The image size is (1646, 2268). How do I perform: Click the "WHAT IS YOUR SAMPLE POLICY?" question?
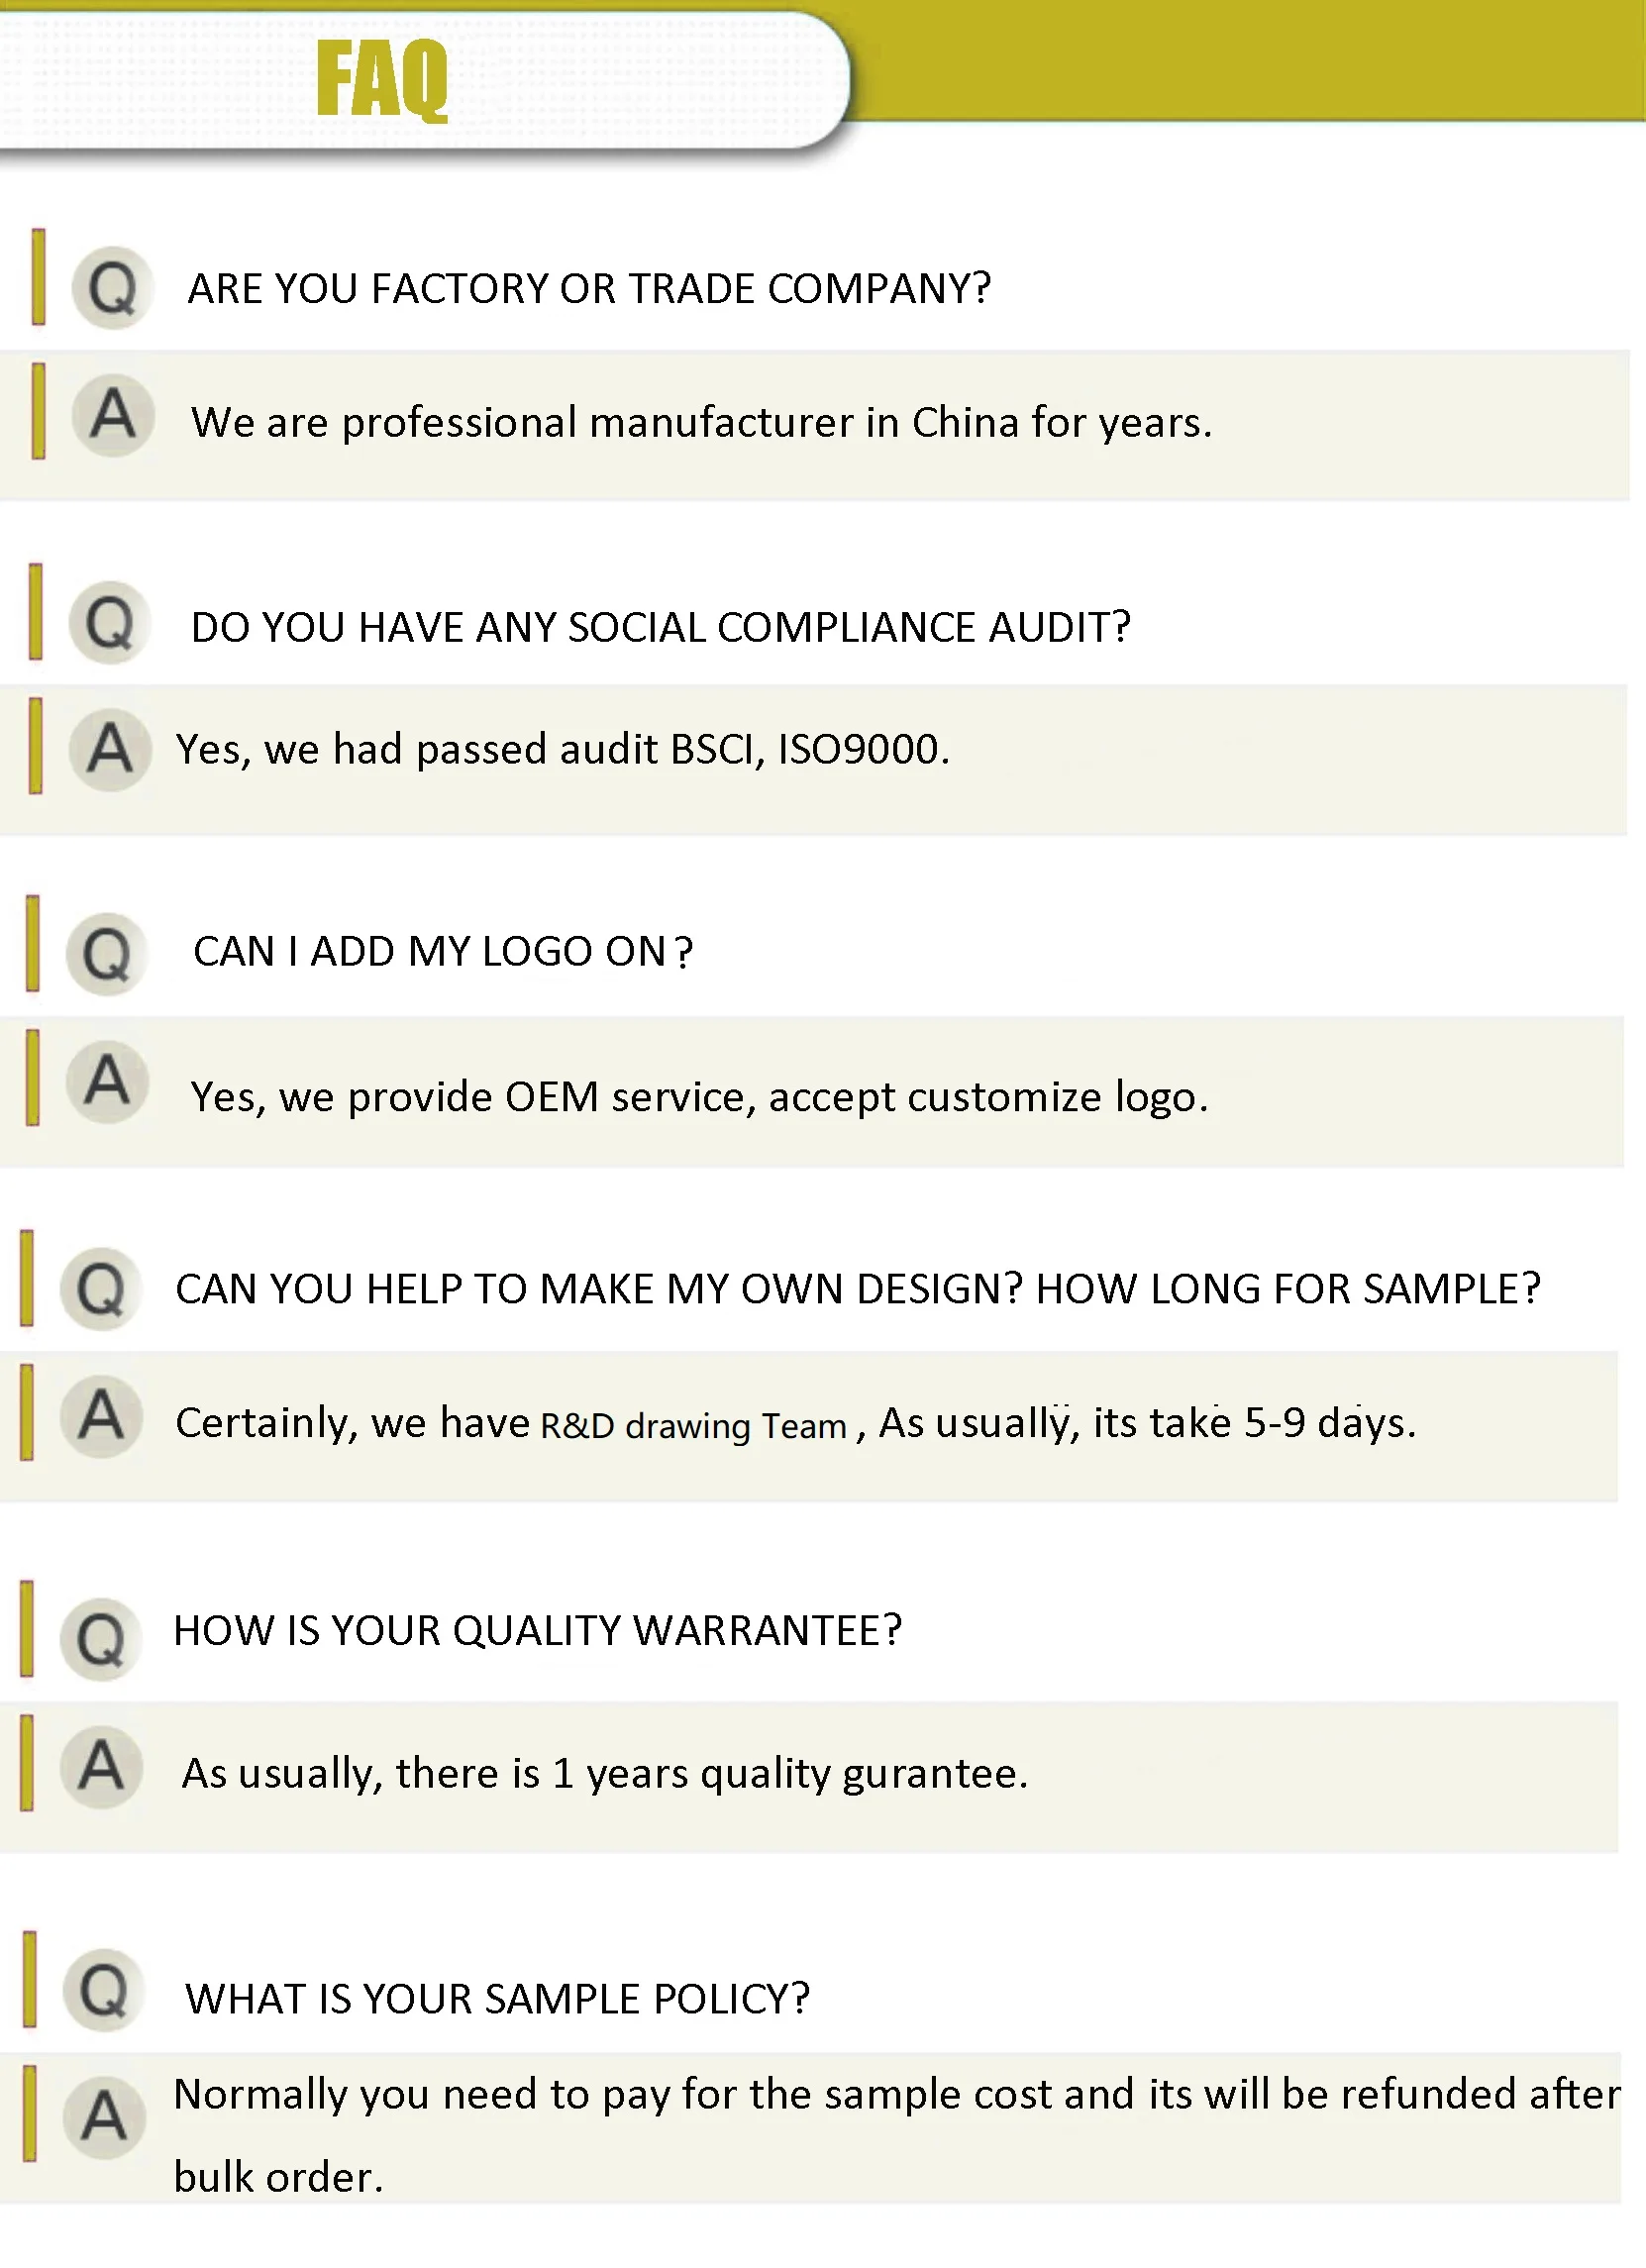click(x=497, y=1999)
